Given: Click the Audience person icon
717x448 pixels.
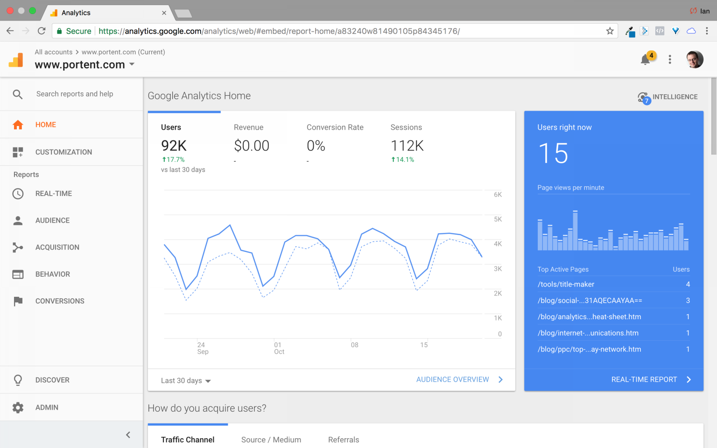Looking at the screenshot, I should point(18,220).
